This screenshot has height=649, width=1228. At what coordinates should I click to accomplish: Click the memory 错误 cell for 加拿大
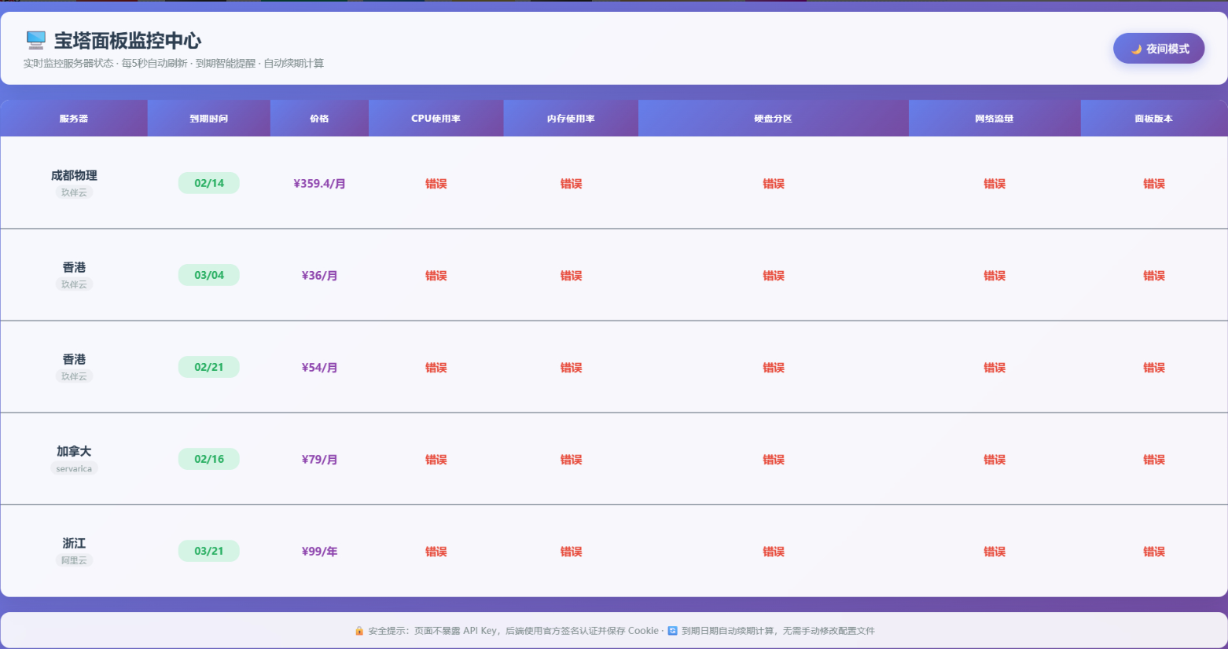pyautogui.click(x=571, y=459)
